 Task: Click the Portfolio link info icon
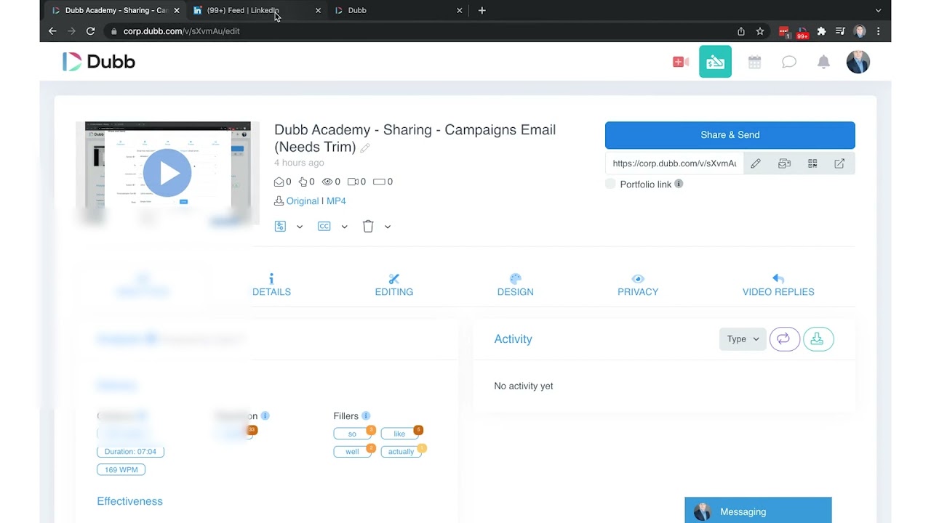point(679,184)
